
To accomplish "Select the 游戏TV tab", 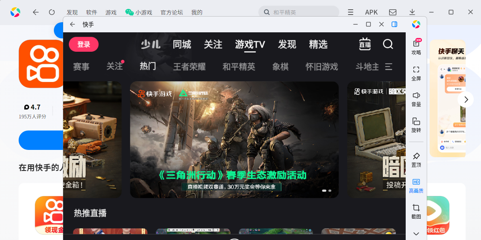I will (x=250, y=45).
